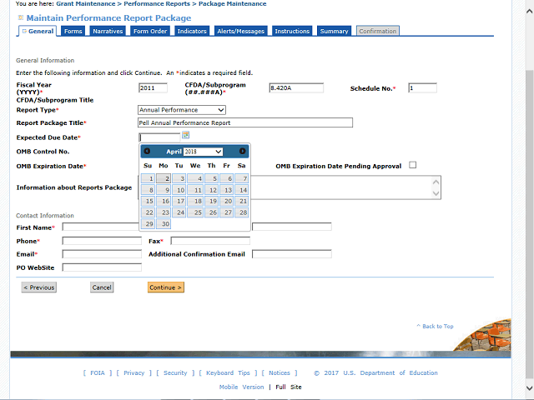
Task: Click the PO WebSite input field
Action: pyautogui.click(x=102, y=267)
